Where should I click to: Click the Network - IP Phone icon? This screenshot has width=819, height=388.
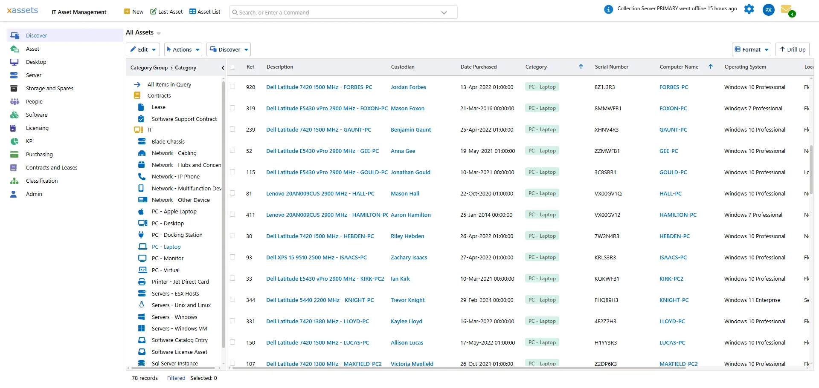142,176
